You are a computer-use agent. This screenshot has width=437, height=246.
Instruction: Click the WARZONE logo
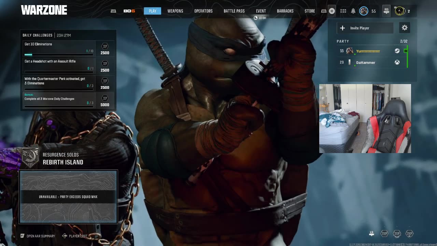tap(44, 10)
